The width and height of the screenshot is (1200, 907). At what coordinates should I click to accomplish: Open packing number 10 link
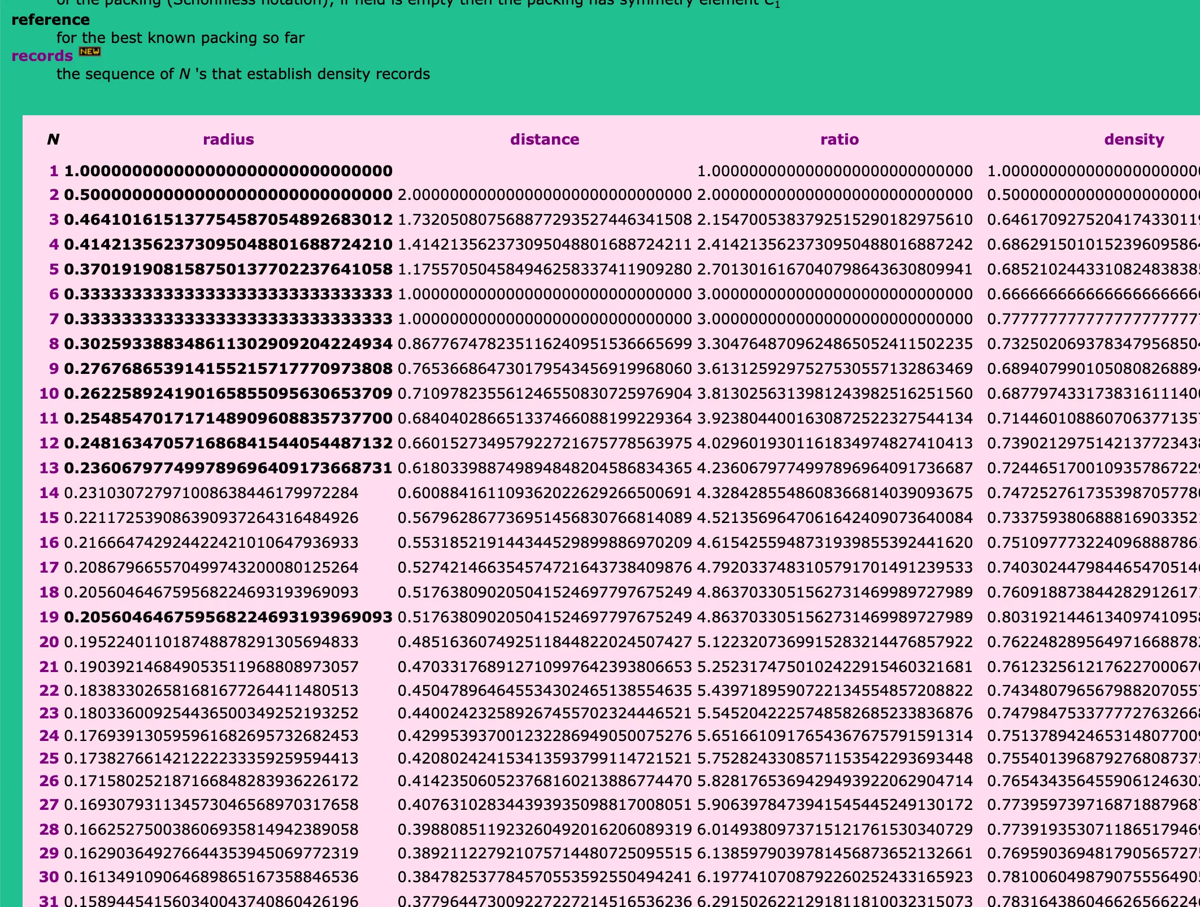pyautogui.click(x=49, y=394)
